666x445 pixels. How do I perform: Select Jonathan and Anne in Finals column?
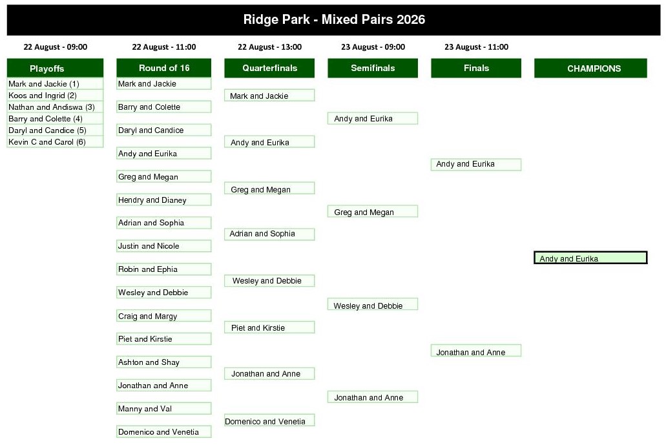point(475,351)
